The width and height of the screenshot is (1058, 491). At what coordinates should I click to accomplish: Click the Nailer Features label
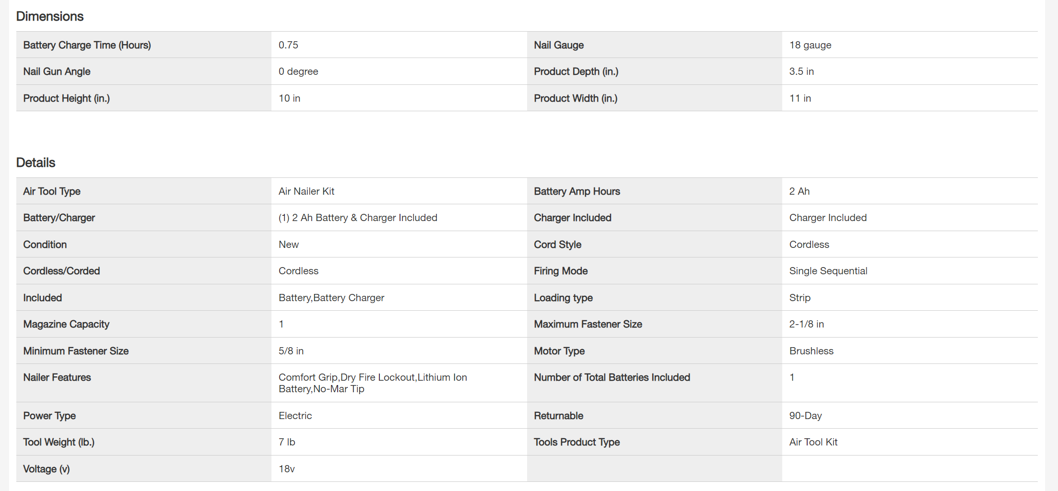[x=57, y=377]
